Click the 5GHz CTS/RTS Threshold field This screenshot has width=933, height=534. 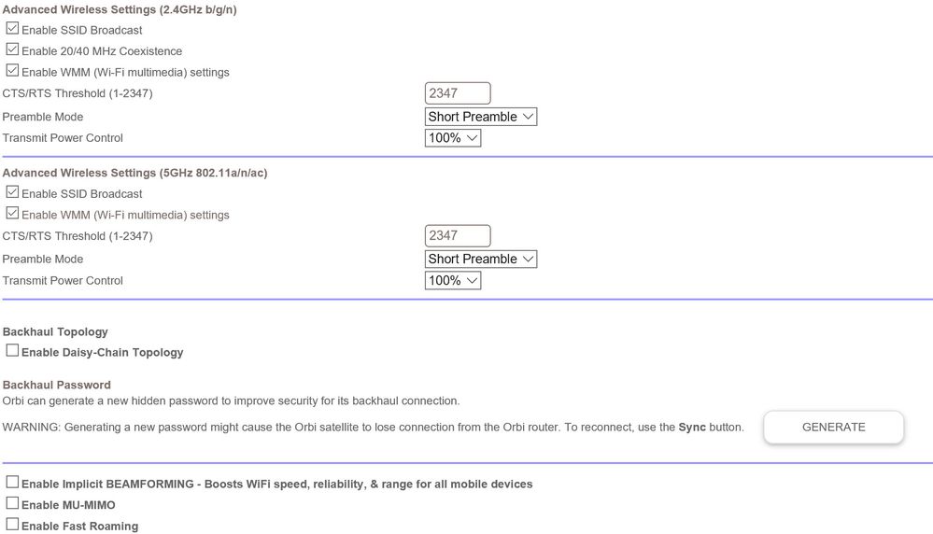pos(458,236)
